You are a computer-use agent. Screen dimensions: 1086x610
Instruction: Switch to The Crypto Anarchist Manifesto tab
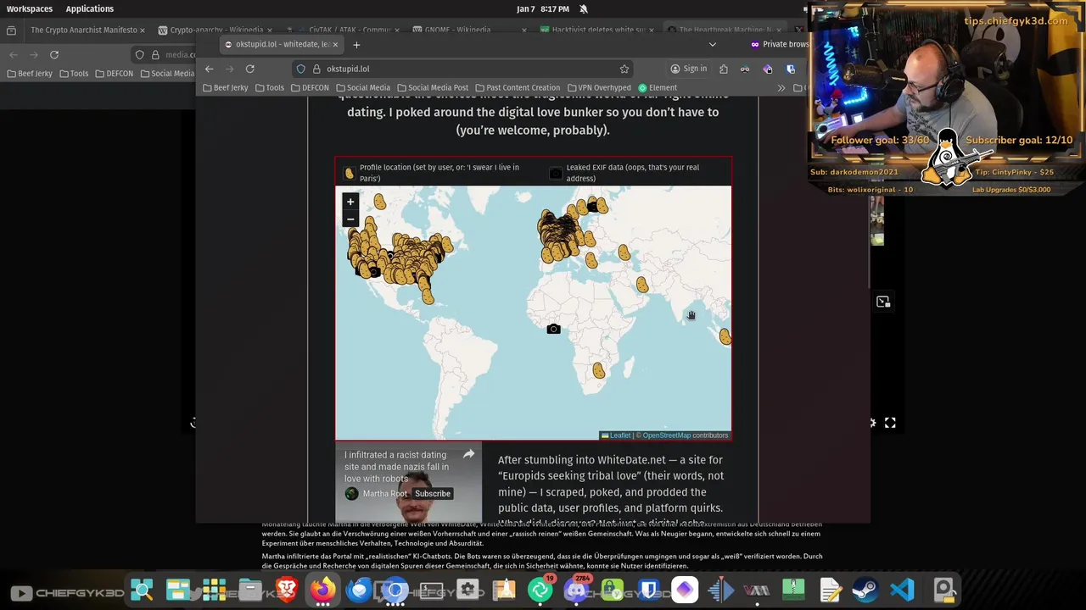click(x=83, y=30)
